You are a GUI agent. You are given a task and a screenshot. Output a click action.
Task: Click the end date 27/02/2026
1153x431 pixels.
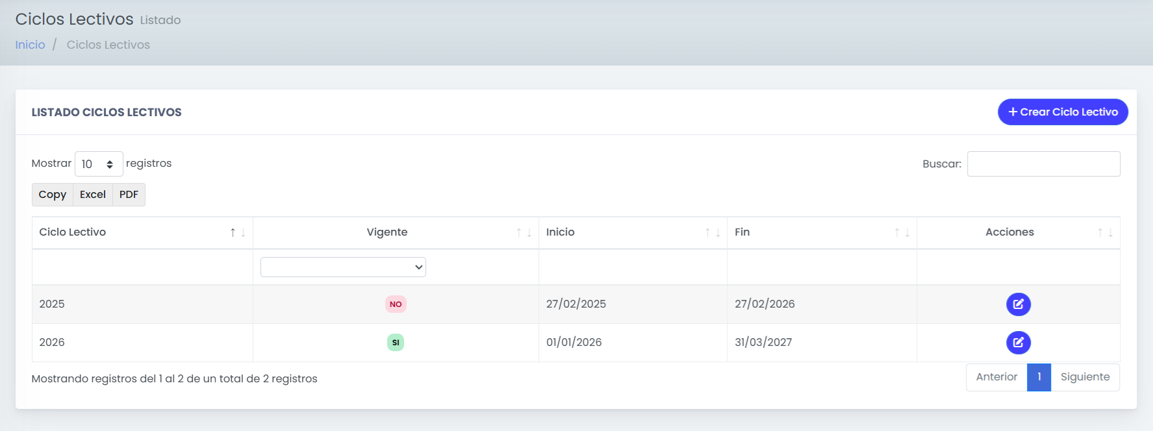point(765,304)
